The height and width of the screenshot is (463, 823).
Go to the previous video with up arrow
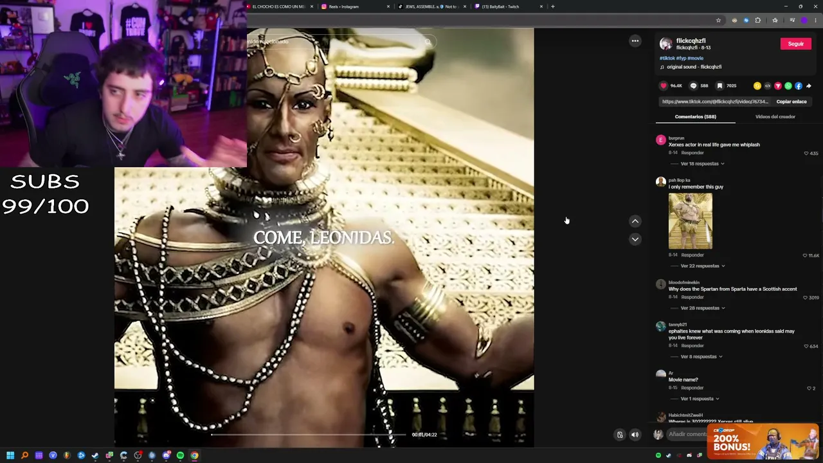tap(635, 221)
